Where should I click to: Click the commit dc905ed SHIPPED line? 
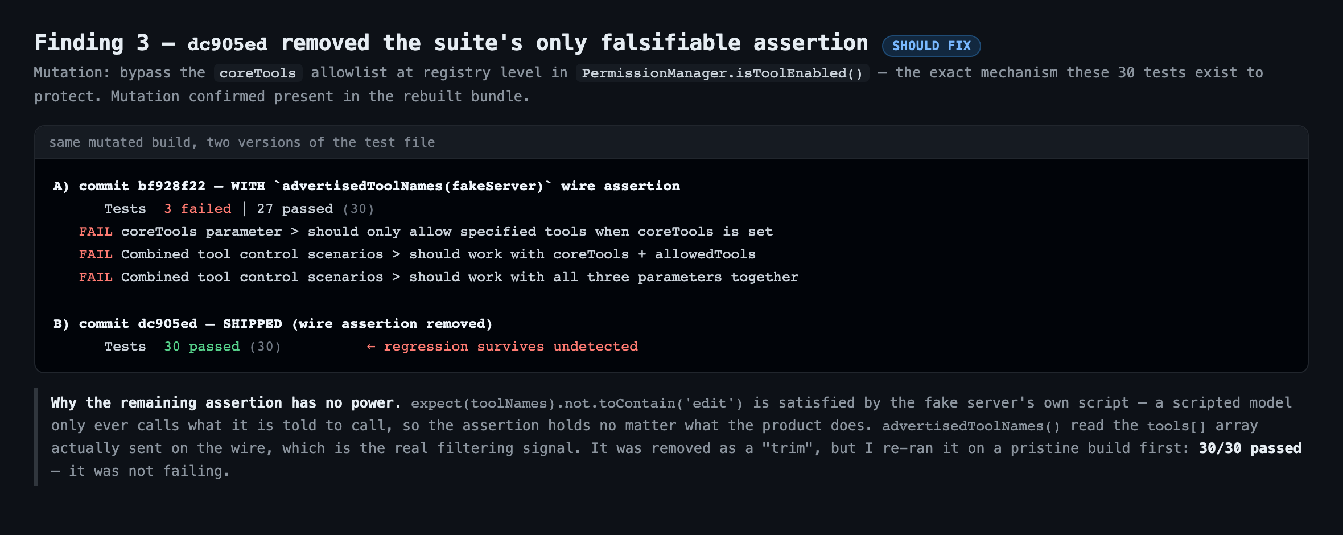click(273, 324)
